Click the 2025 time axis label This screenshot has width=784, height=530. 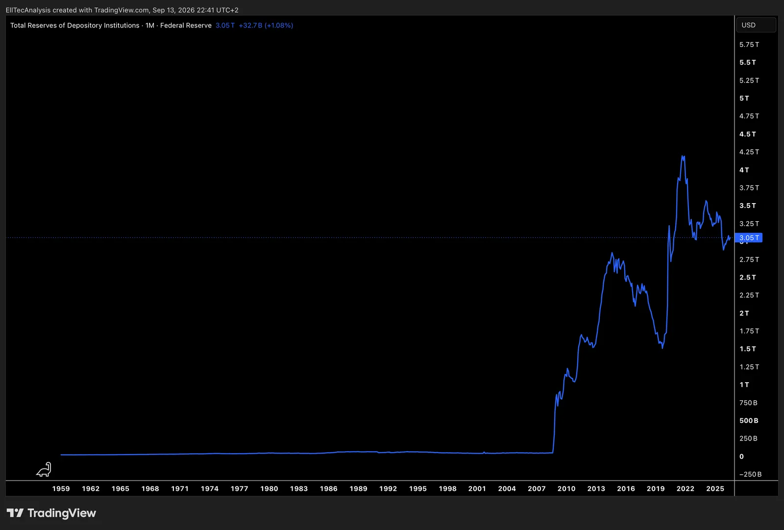715,488
